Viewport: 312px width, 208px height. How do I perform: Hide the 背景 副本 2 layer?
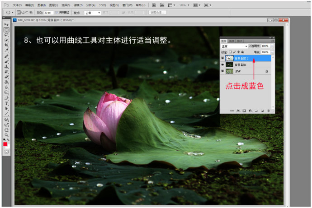(x=222, y=58)
